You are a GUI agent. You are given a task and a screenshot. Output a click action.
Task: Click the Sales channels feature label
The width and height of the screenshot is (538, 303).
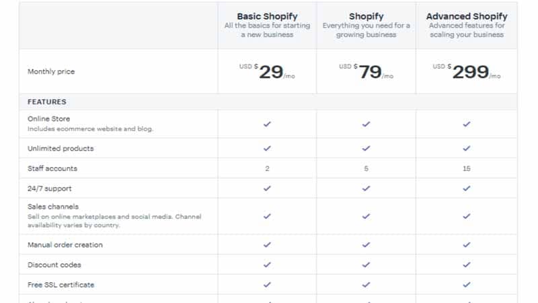tap(53, 207)
